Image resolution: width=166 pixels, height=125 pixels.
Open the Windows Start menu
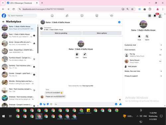tap(3, 116)
